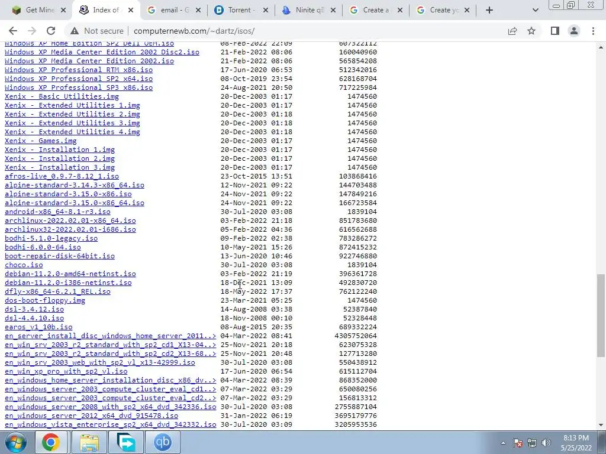This screenshot has width=606, height=454.
Task: Click the scrollbar down arrow
Action: pyautogui.click(x=601, y=425)
